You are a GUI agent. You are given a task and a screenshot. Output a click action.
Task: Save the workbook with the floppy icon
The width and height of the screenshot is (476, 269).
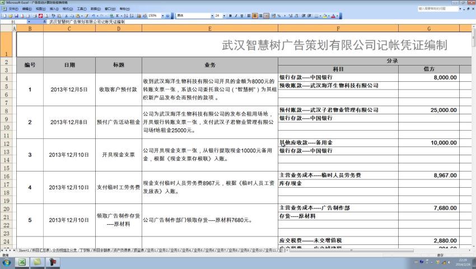(x=16, y=16)
